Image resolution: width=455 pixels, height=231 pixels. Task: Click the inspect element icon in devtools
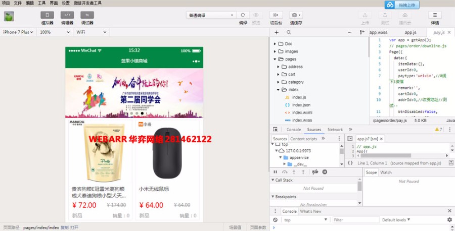click(275, 130)
